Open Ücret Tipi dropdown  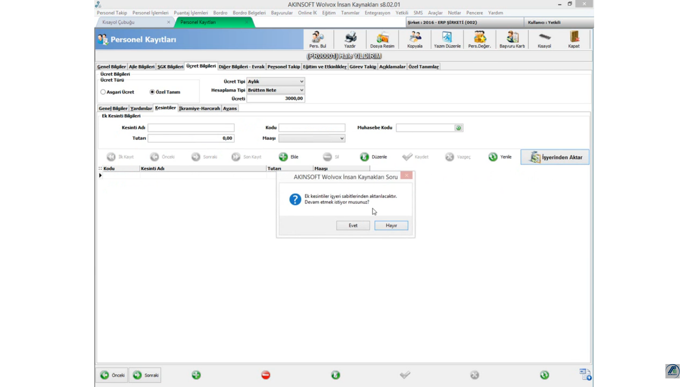(276, 82)
